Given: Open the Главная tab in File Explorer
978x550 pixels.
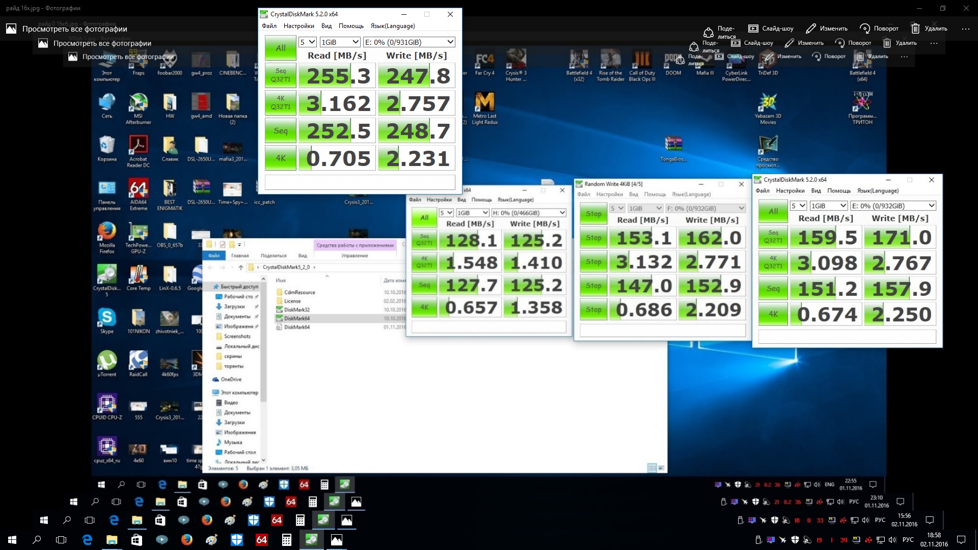Looking at the screenshot, I should (240, 256).
